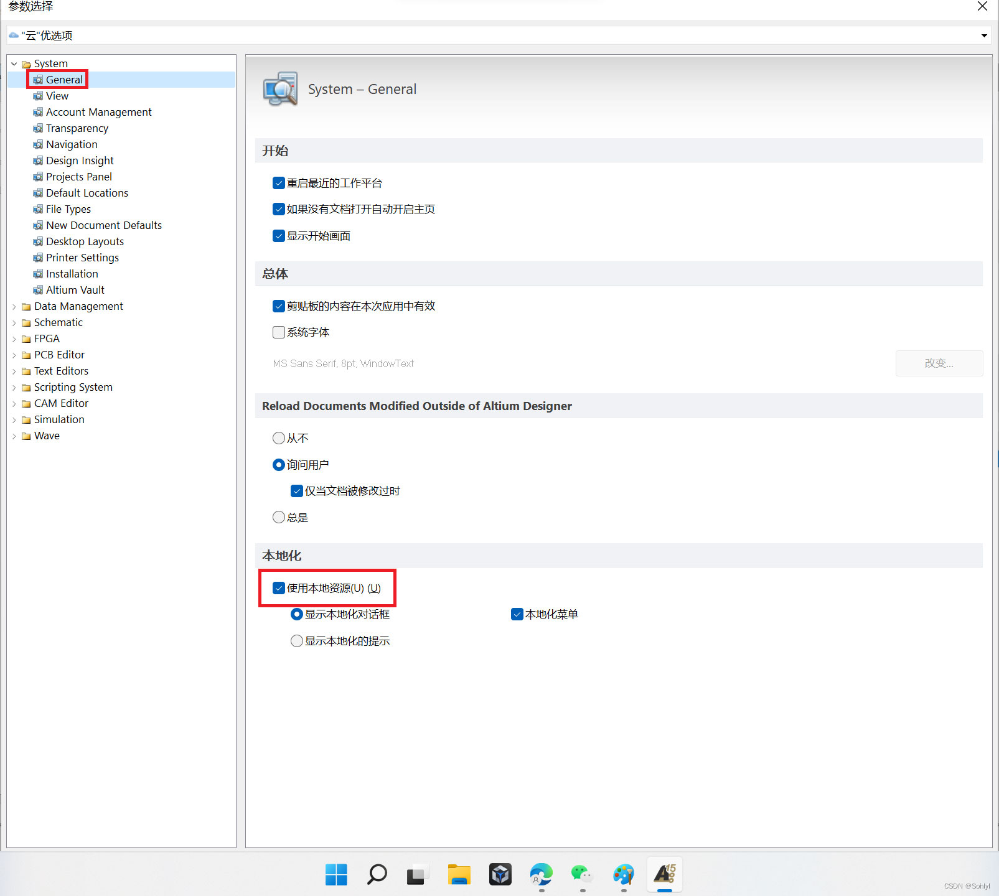Enable the 系统字体 checkbox
Image resolution: width=999 pixels, height=896 pixels.
(x=279, y=332)
